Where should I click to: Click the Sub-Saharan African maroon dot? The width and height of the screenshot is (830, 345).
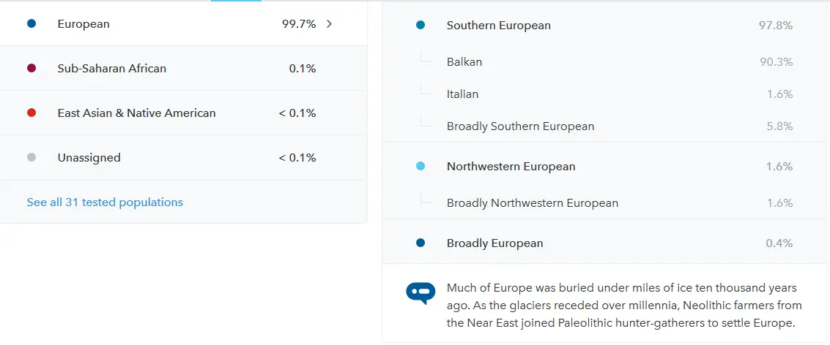tap(32, 69)
